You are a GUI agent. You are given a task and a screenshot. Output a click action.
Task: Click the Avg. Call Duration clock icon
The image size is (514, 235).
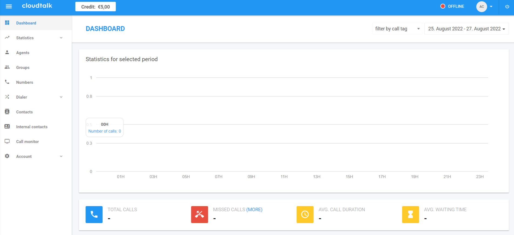point(305,215)
